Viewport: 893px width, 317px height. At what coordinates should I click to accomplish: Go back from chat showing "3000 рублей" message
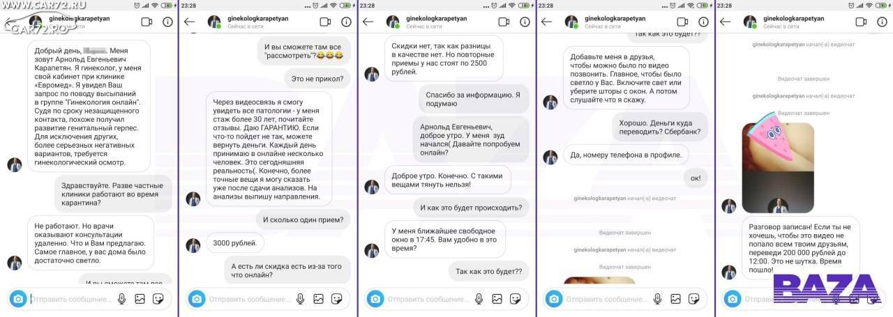tap(189, 22)
